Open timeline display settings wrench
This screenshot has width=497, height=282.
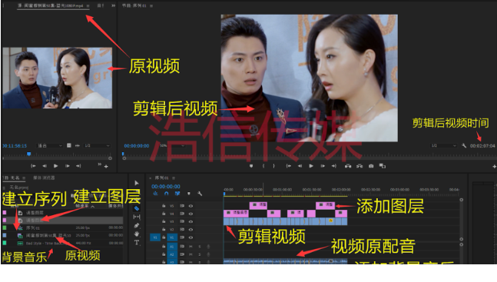pos(200,193)
